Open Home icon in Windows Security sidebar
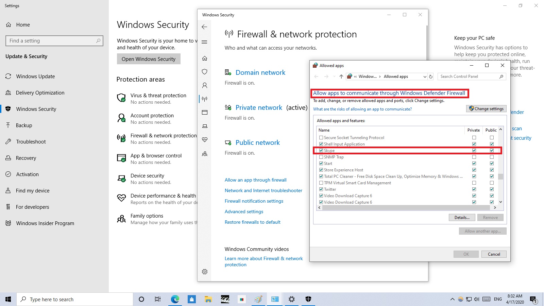Image resolution: width=544 pixels, height=306 pixels. click(205, 58)
